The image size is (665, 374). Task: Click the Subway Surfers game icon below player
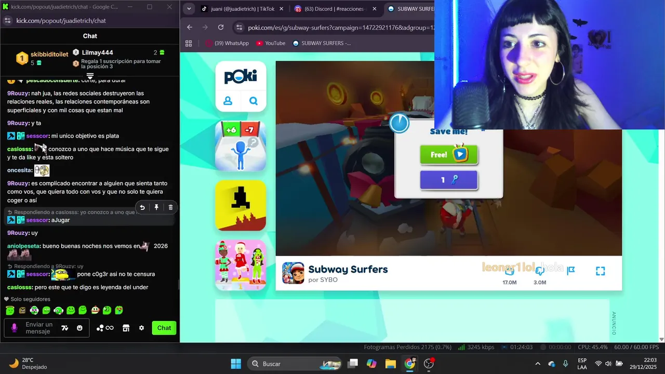point(293,273)
